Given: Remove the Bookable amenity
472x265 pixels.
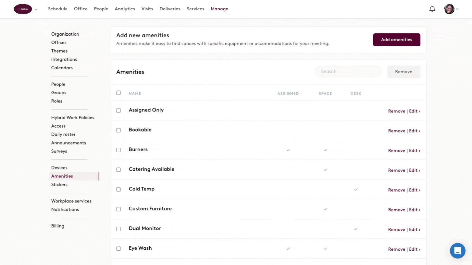Looking at the screenshot, I should [397, 131].
